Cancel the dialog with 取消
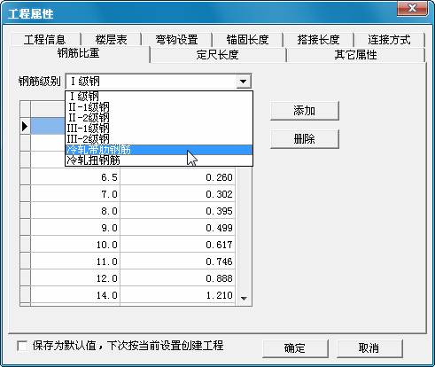The height and width of the screenshot is (367, 435). pos(369,348)
